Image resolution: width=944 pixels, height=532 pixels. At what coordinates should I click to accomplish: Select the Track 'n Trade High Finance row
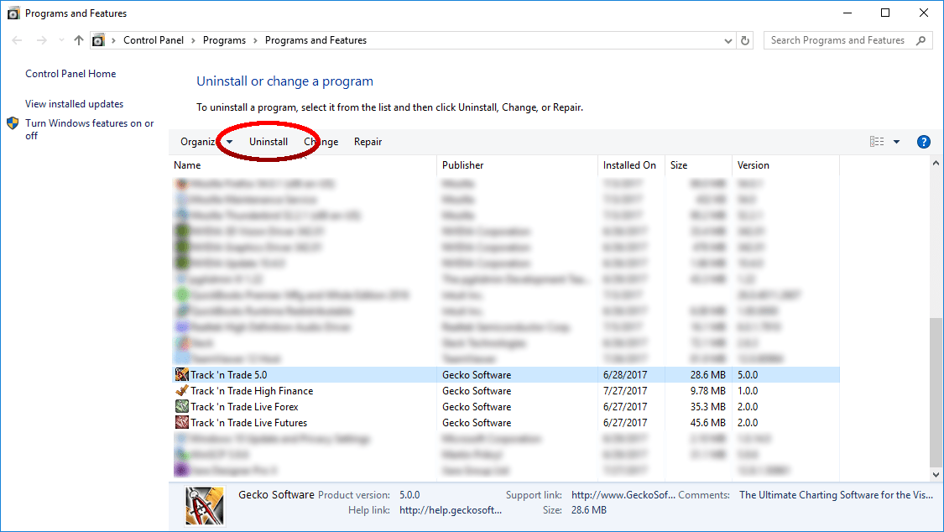[x=506, y=390]
